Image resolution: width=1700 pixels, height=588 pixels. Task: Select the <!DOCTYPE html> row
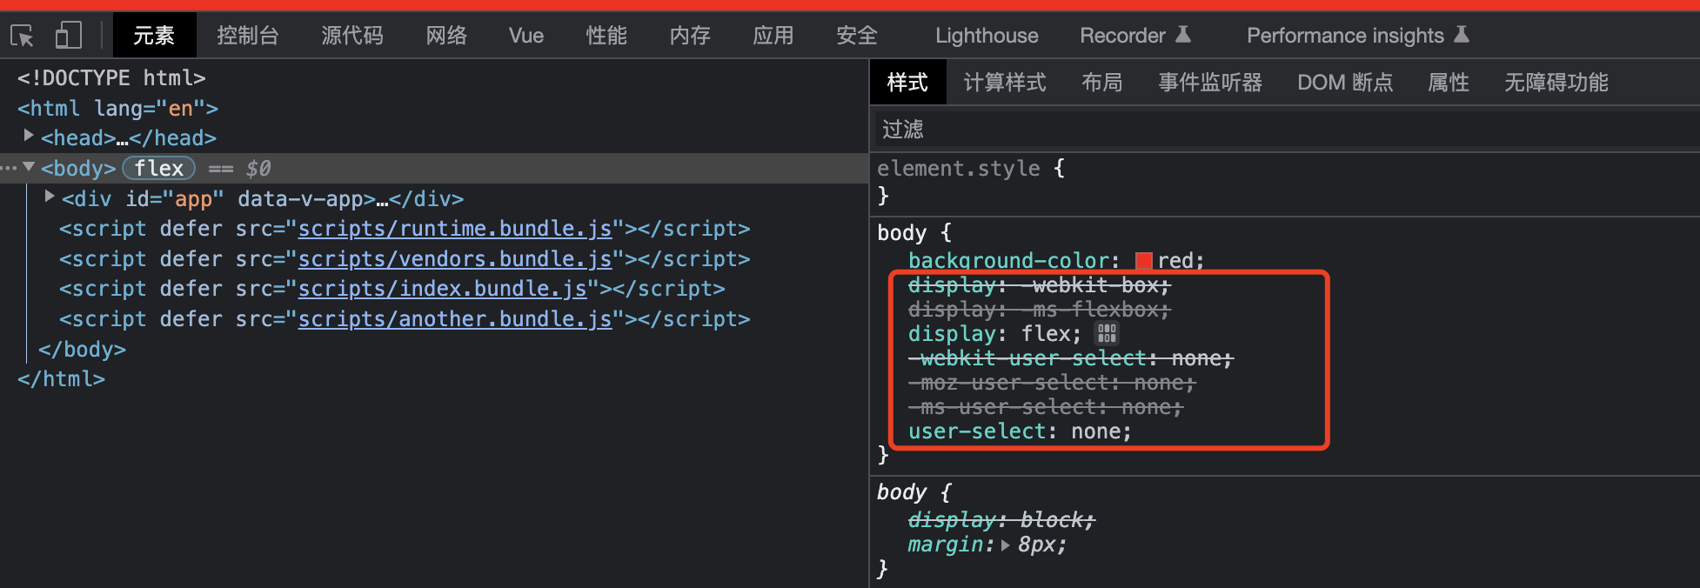pos(111,78)
